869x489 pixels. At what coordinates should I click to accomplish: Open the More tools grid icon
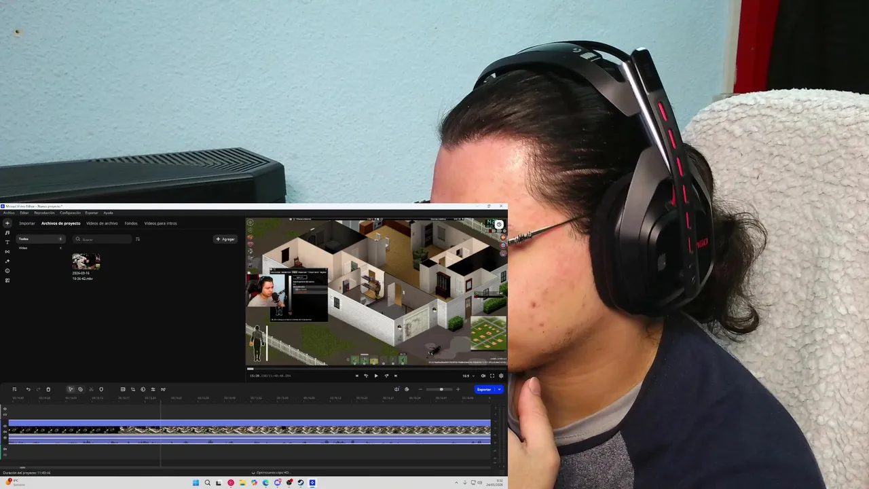point(7,280)
